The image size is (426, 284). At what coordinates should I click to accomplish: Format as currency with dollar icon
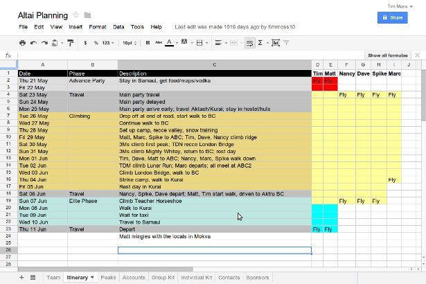[85, 43]
